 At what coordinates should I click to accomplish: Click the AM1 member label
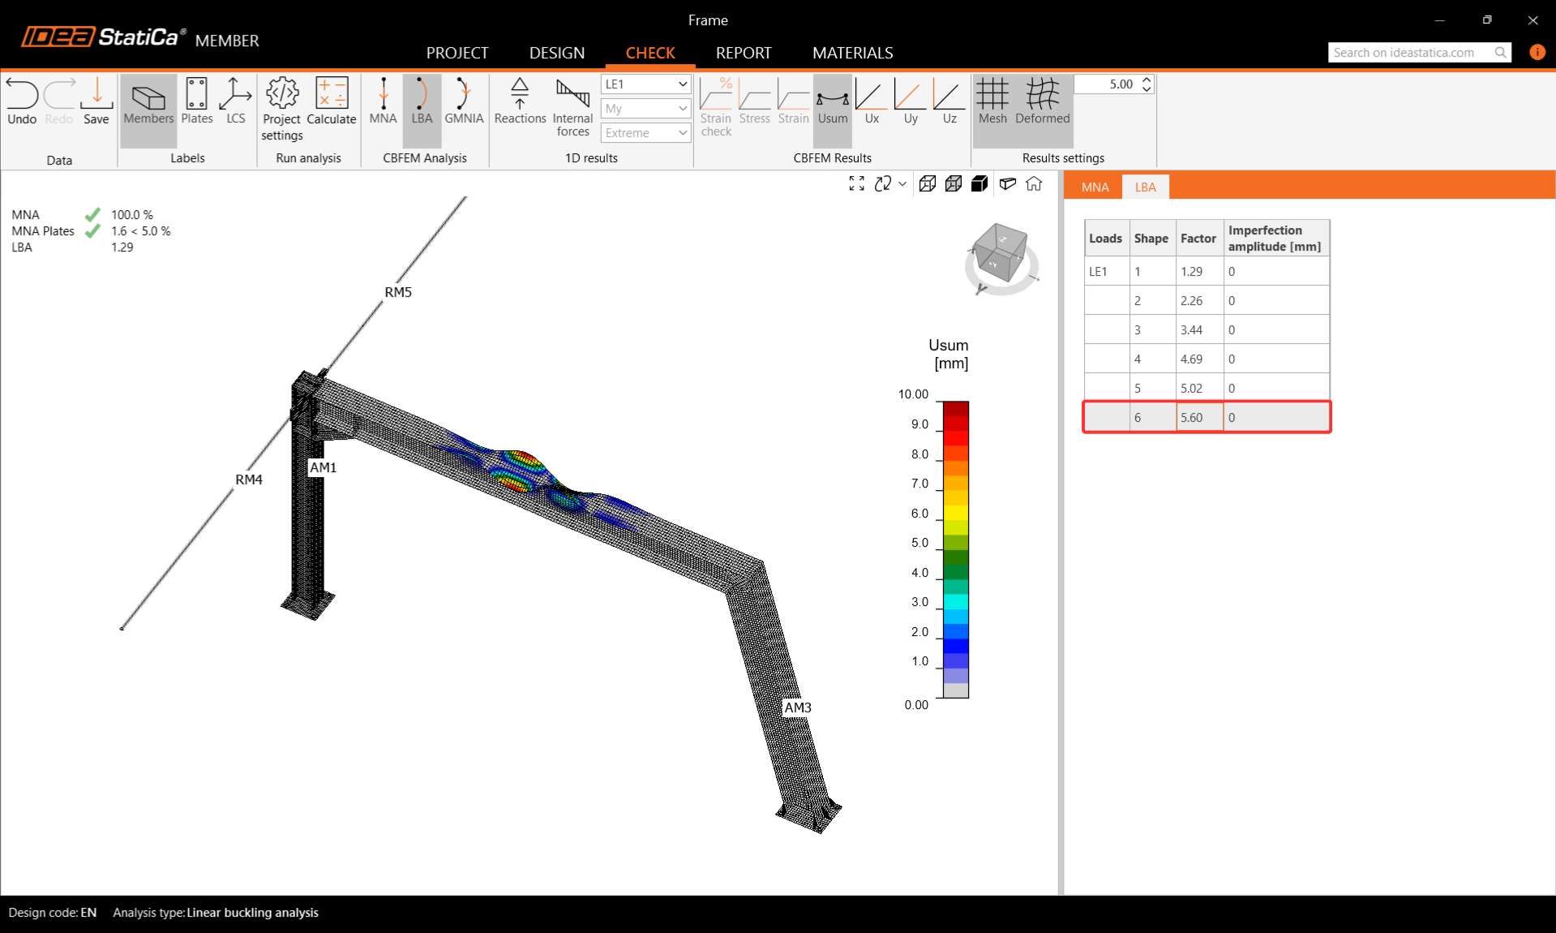pyautogui.click(x=323, y=467)
